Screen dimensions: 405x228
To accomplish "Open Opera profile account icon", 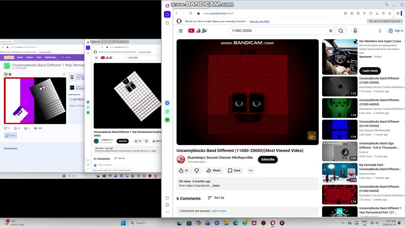I will [x=390, y=13].
